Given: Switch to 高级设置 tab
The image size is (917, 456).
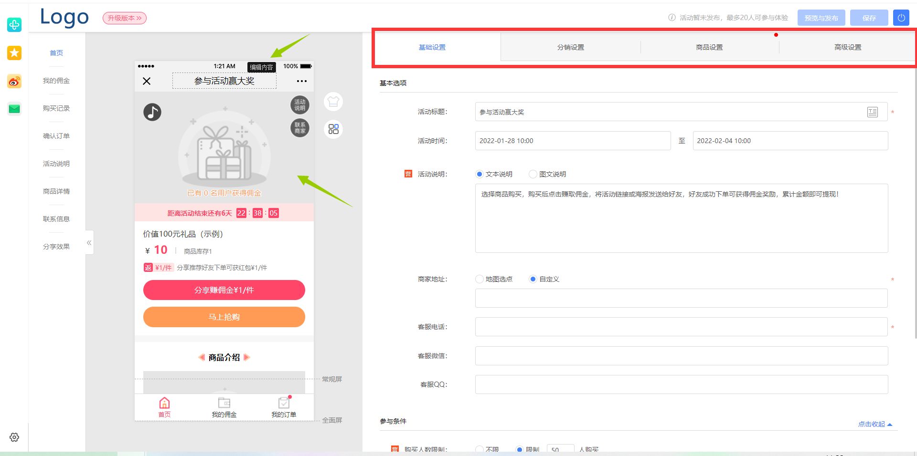Looking at the screenshot, I should point(848,47).
